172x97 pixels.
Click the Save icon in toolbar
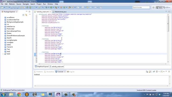tap(12, 7)
